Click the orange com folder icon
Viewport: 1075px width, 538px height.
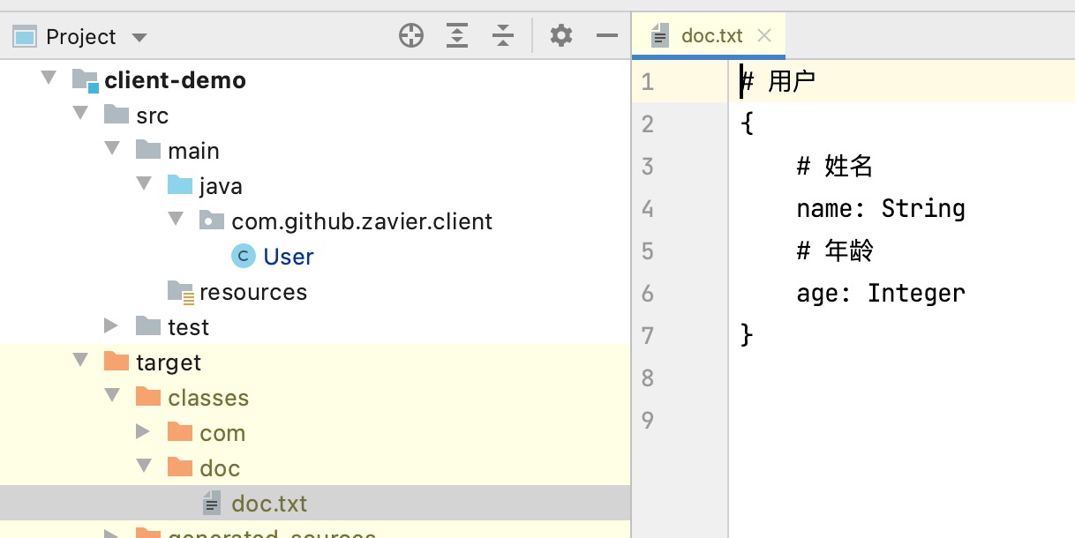[x=180, y=432]
